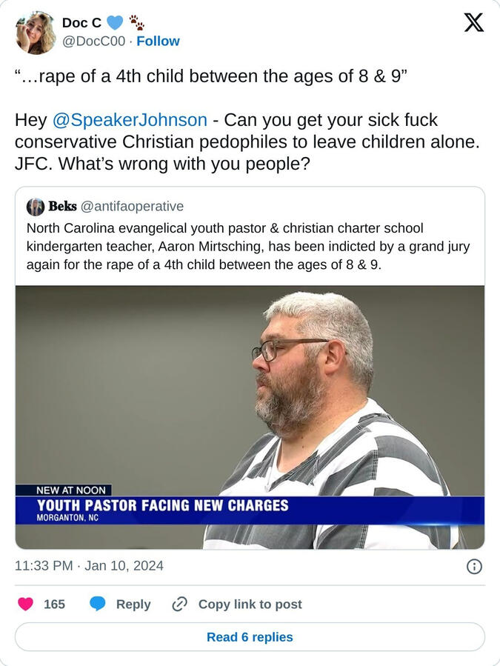
Task: Follow the @DocC00 account
Action: pyautogui.click(x=158, y=41)
